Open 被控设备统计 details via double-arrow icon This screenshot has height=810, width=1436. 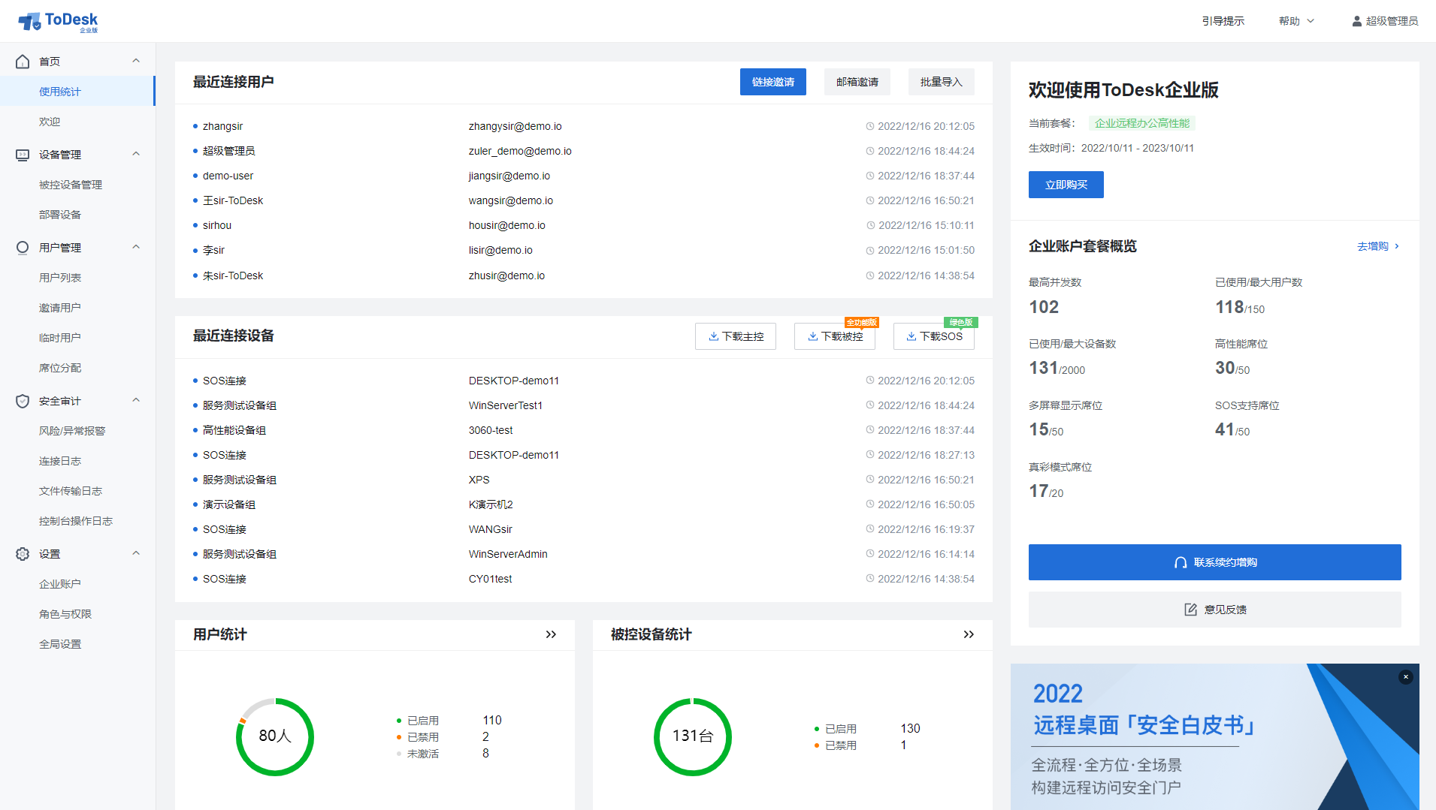(969, 634)
